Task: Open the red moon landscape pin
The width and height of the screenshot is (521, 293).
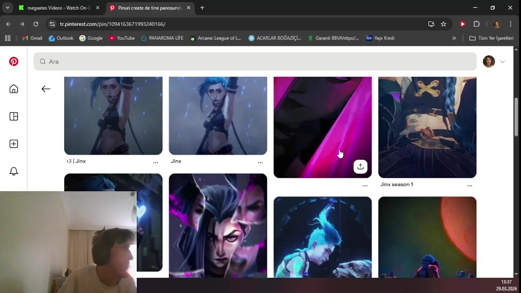Action: [427, 237]
